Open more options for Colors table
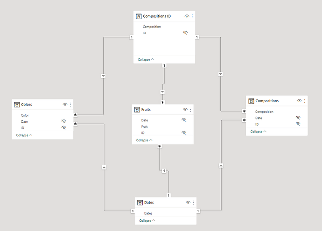The image size is (322, 231). click(70, 105)
